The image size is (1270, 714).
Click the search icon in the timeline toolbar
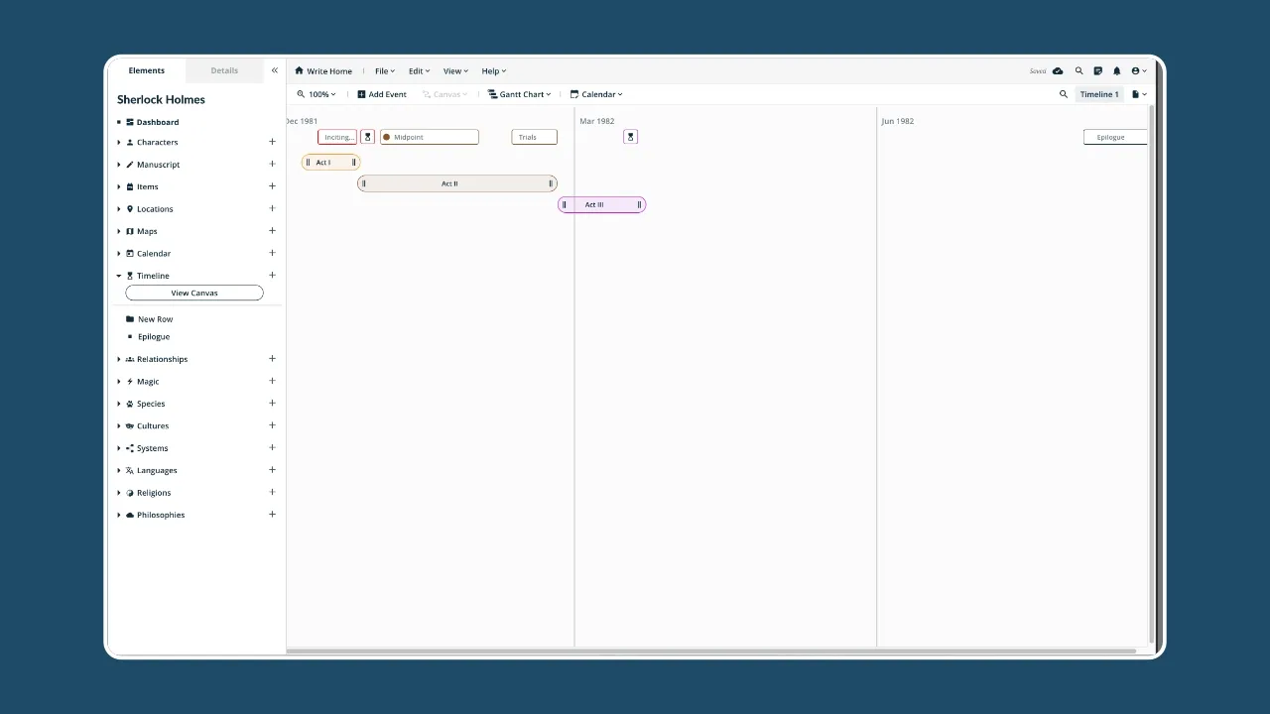(x=1064, y=93)
